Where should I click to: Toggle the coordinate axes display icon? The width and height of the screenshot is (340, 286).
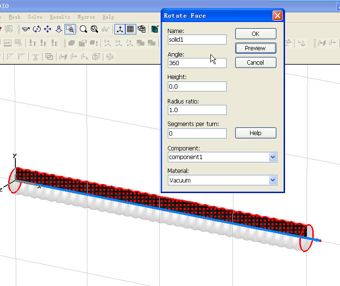pos(119,29)
